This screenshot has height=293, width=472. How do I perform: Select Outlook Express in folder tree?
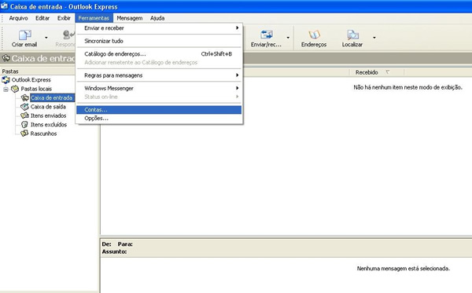point(31,80)
